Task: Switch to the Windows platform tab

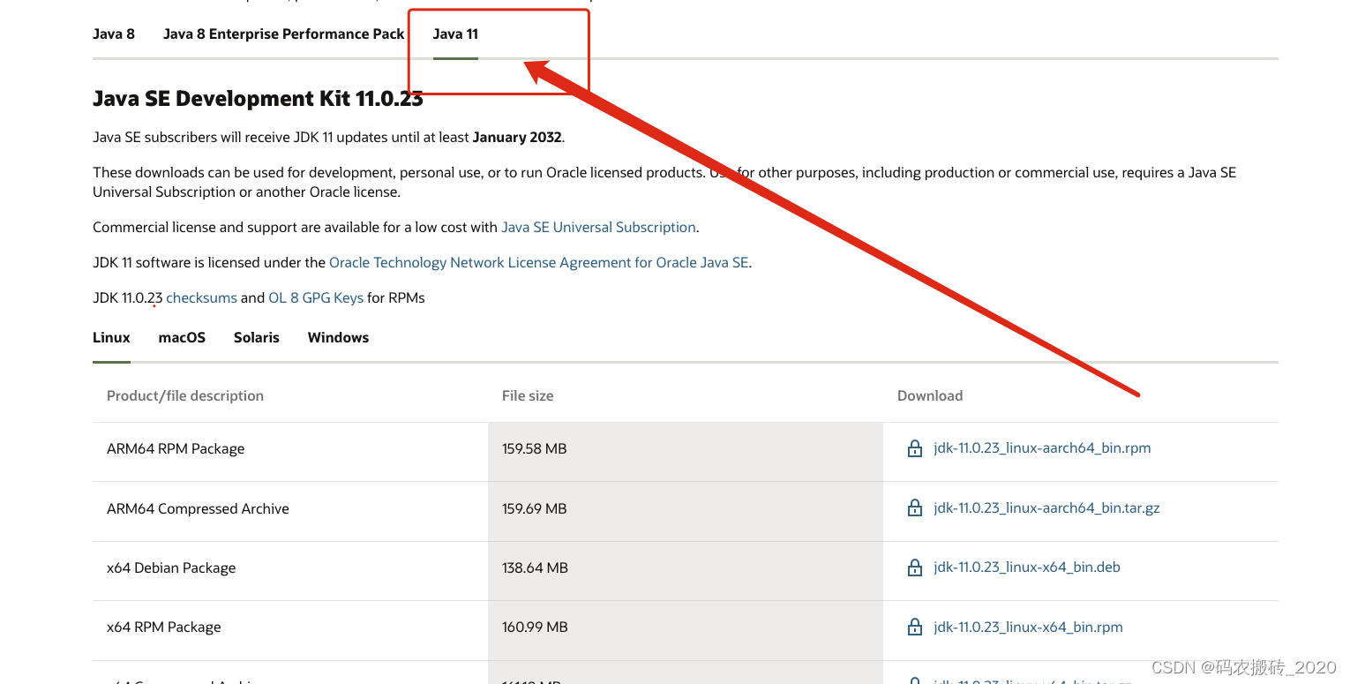Action: (338, 337)
